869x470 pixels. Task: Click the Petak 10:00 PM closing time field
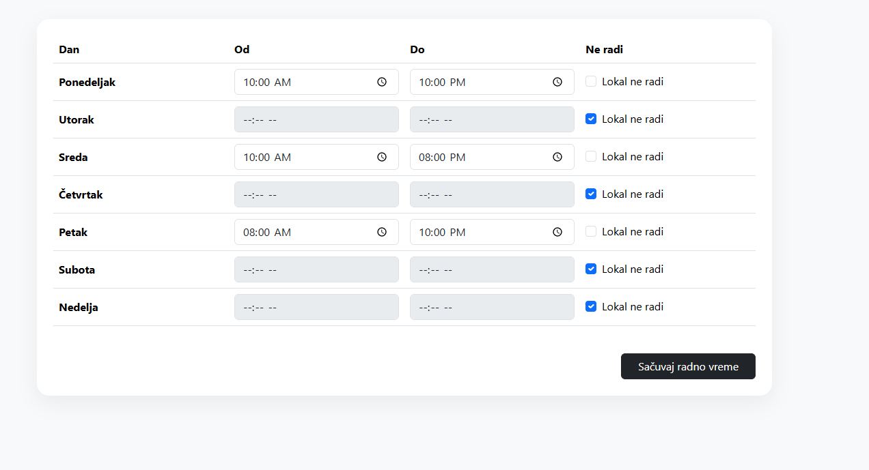point(492,232)
